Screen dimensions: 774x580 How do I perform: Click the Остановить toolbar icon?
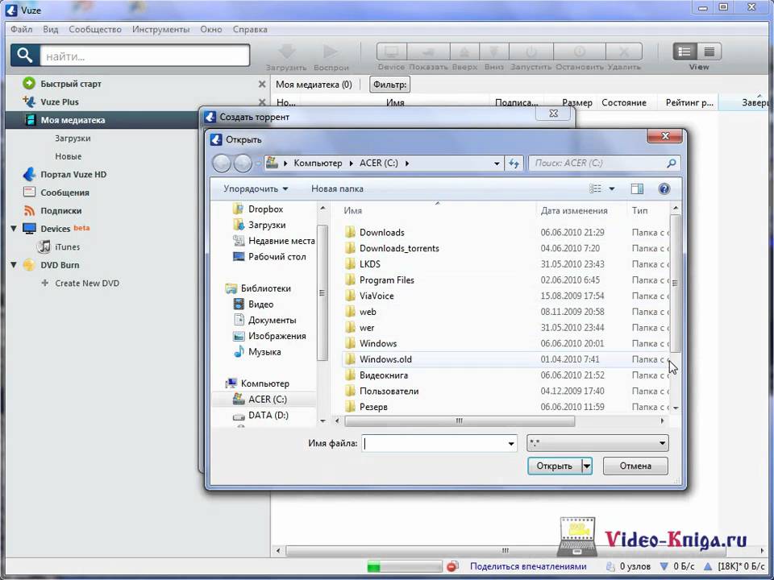pos(580,52)
